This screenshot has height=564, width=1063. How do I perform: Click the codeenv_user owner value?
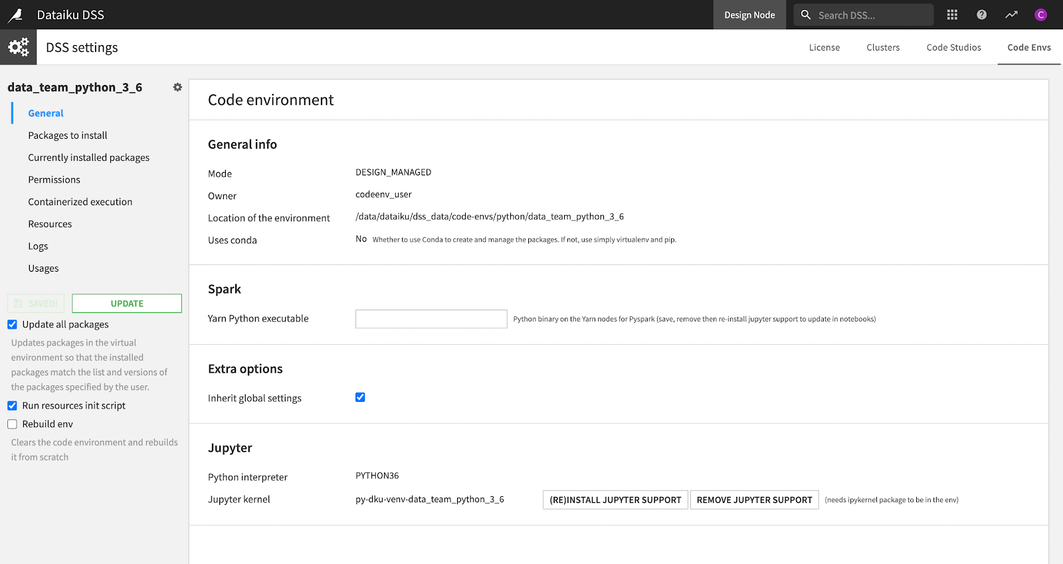point(383,195)
